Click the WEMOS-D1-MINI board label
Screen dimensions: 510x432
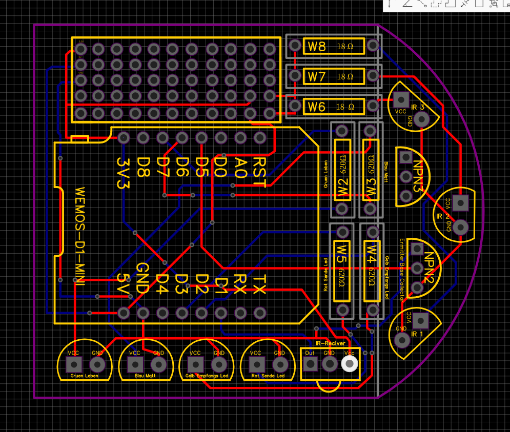tap(80, 236)
